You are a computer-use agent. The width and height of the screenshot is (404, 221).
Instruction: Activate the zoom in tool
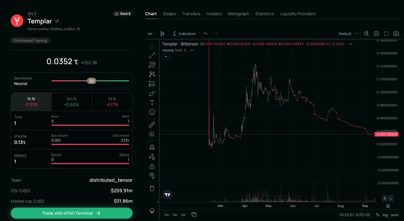pos(152,134)
